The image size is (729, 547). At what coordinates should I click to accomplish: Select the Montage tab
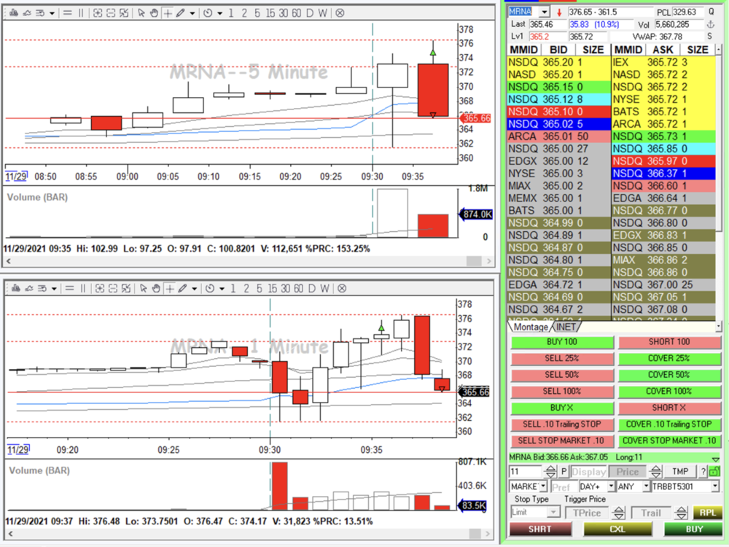(530, 327)
